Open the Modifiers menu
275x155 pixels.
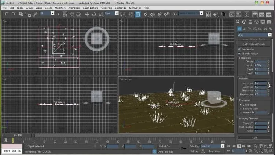60,8
